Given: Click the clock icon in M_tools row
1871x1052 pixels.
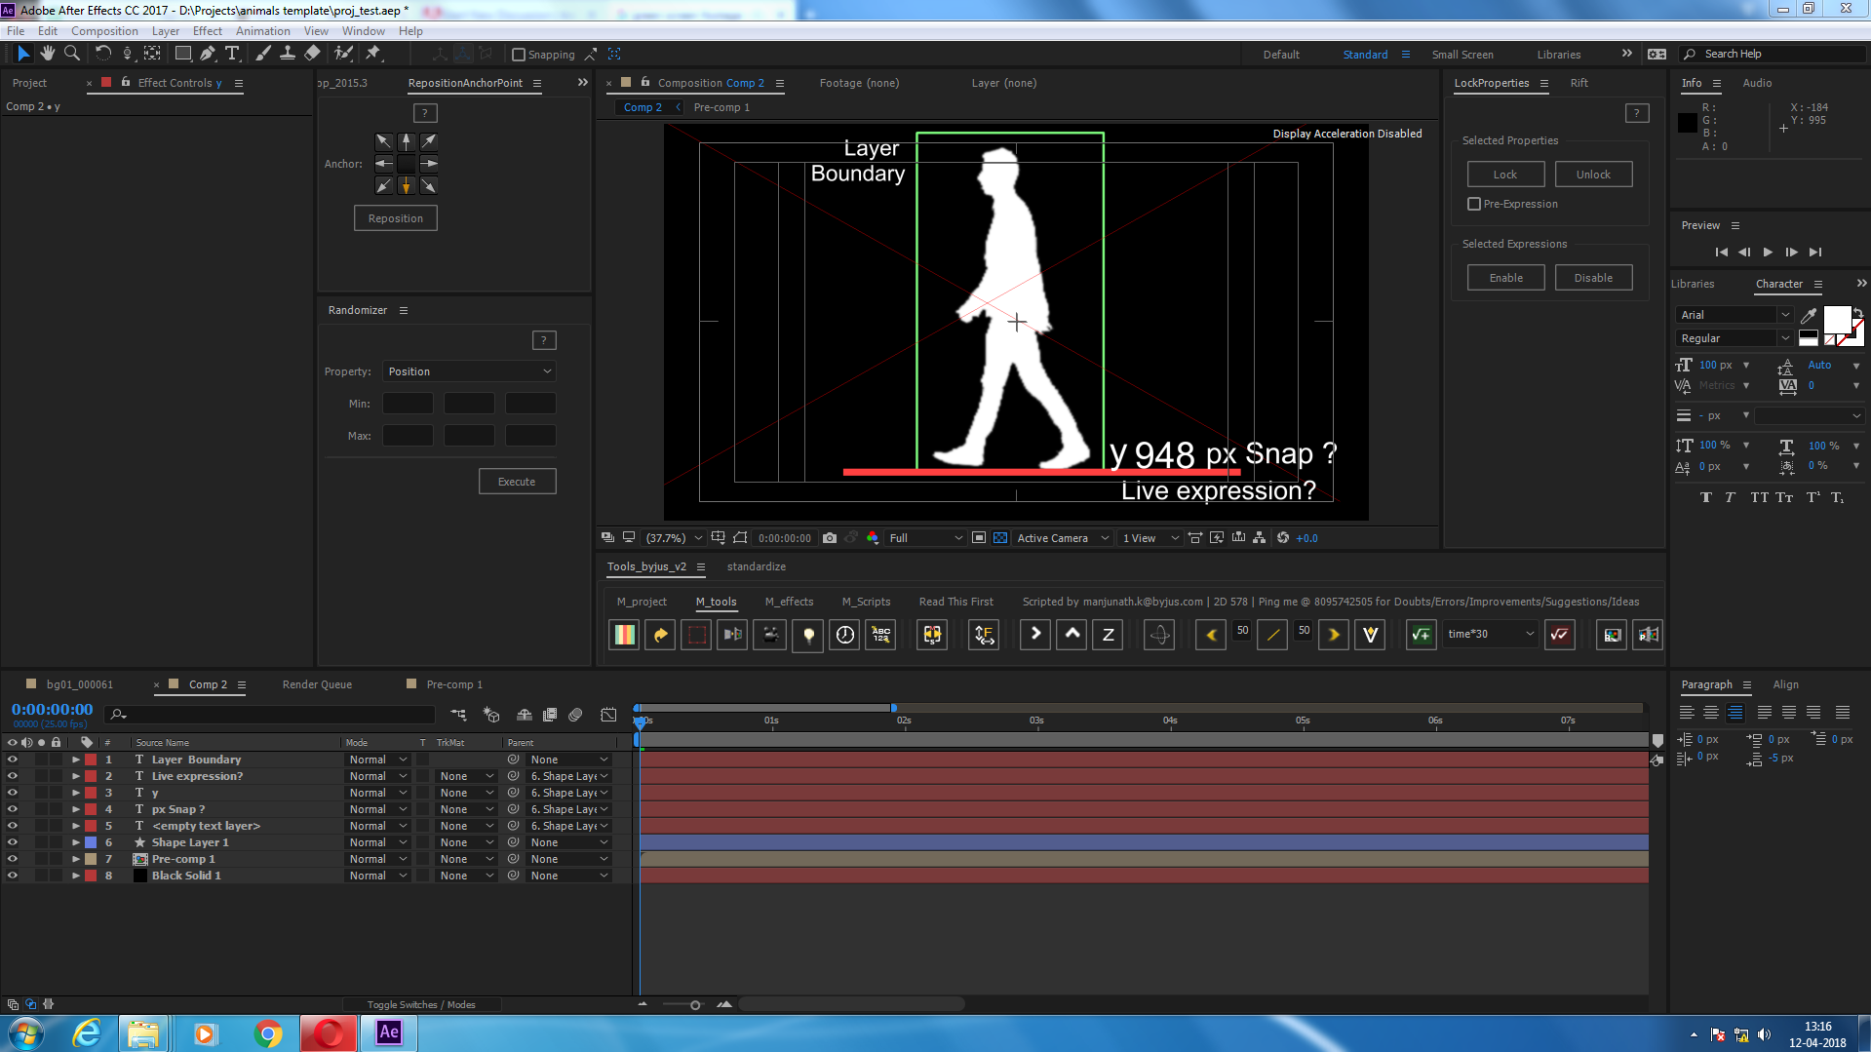Looking at the screenshot, I should click(845, 635).
